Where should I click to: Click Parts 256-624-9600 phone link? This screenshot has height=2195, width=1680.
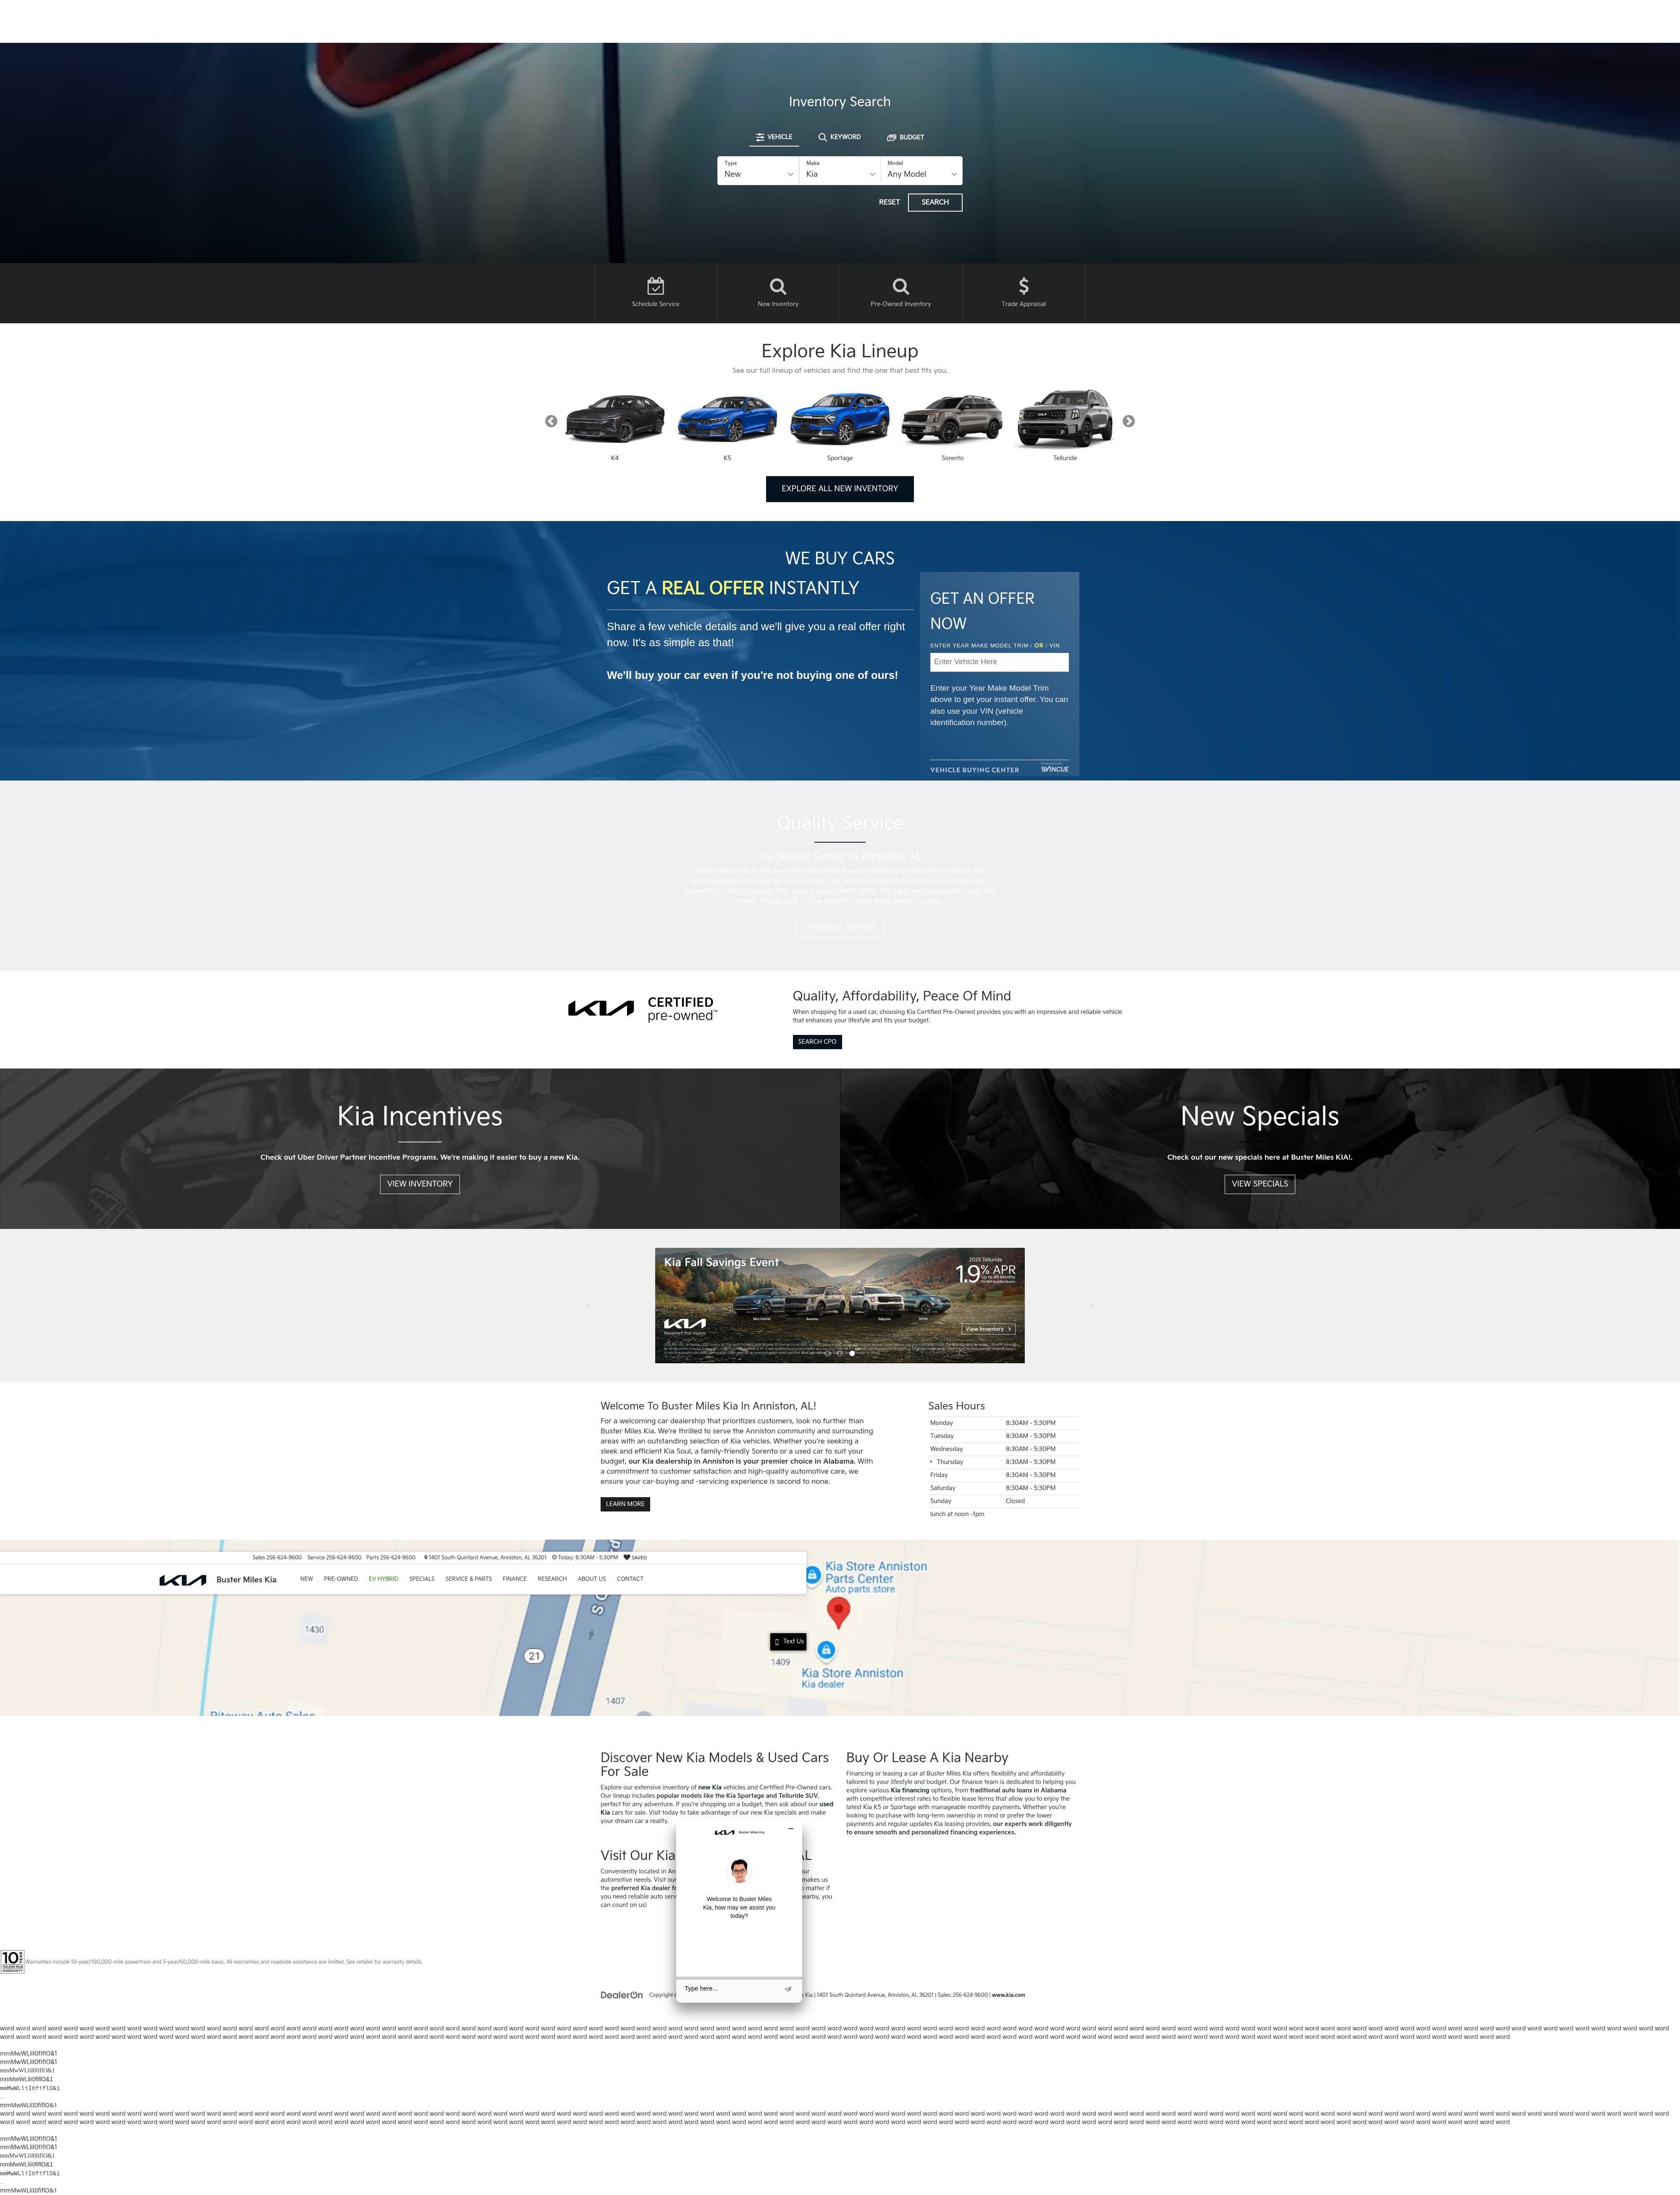(391, 1557)
